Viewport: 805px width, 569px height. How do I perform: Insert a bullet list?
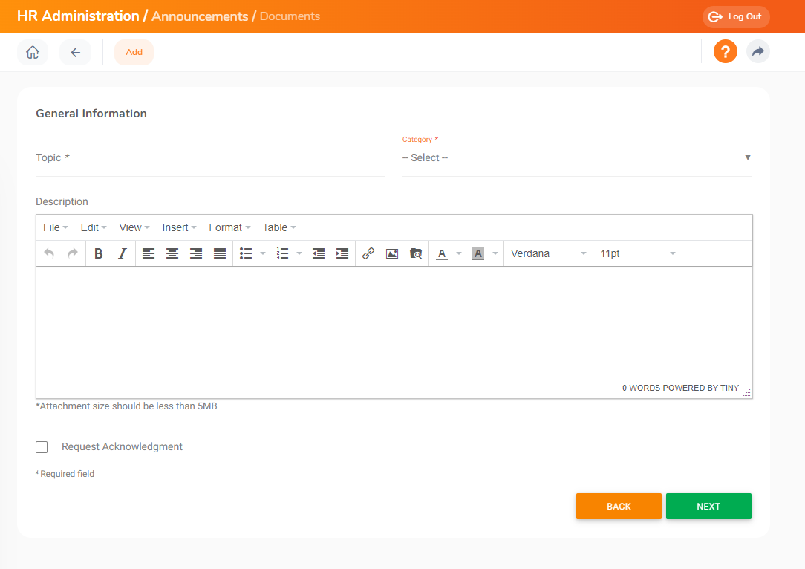[246, 253]
